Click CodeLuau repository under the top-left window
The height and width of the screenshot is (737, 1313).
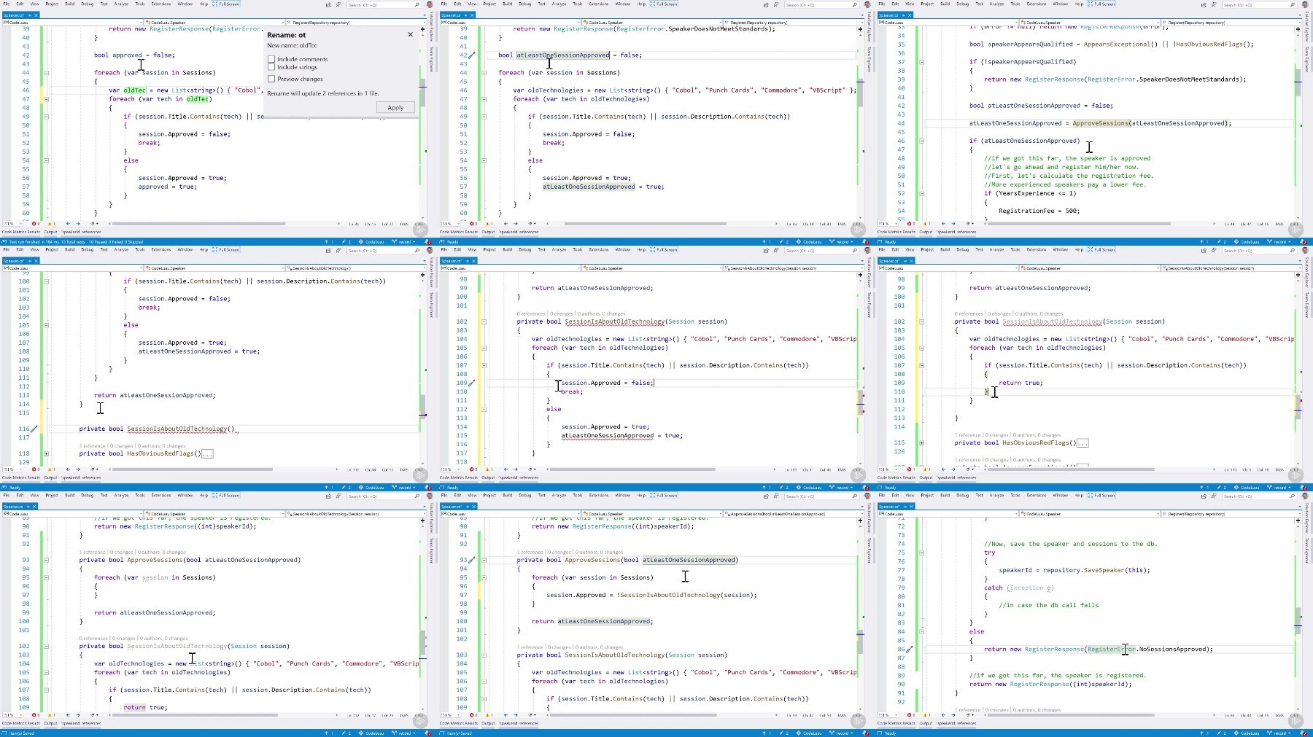click(372, 241)
